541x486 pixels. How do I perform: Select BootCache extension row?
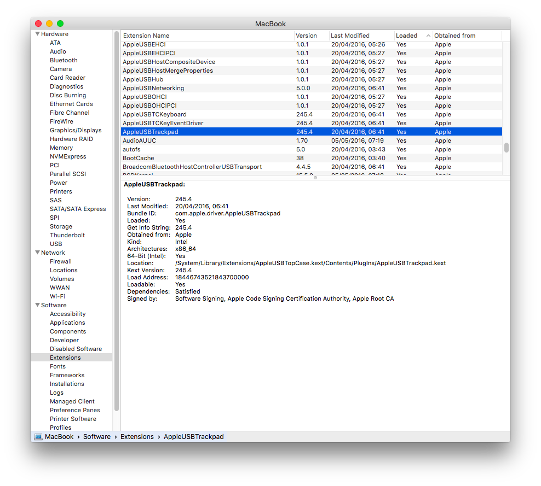point(312,158)
